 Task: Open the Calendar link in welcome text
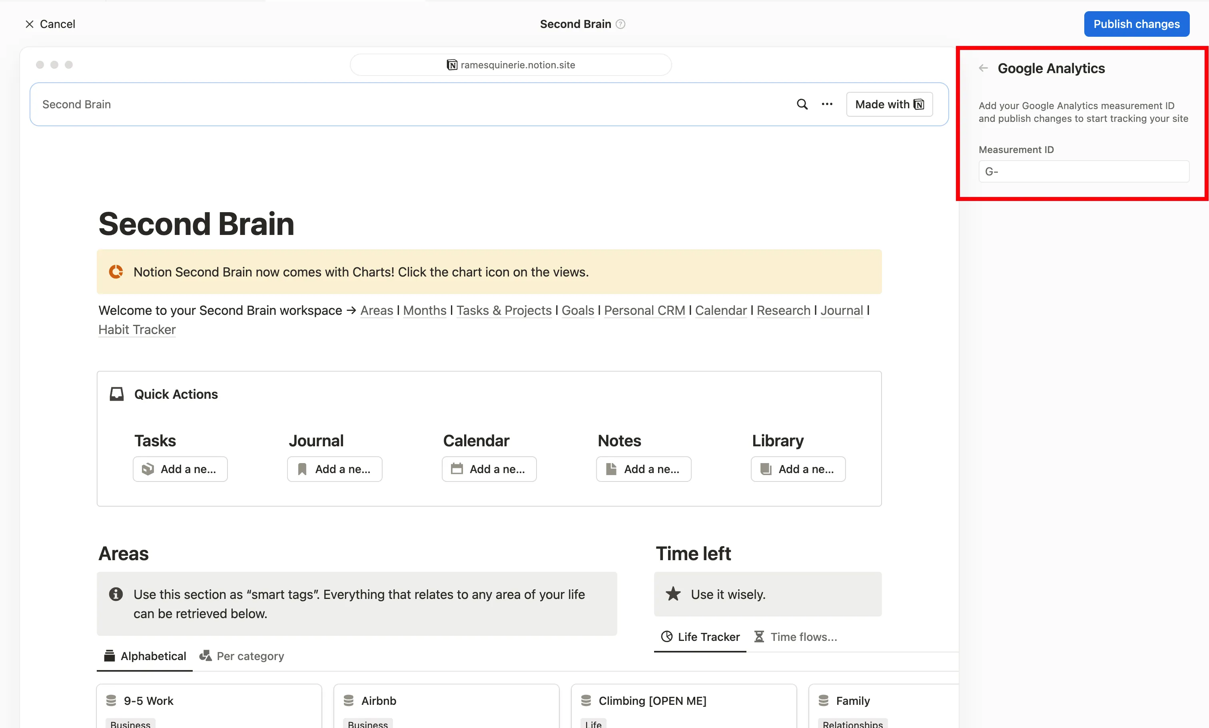tap(721, 310)
